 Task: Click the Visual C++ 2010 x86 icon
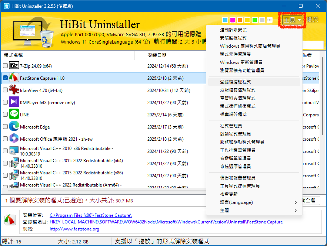[14, 151]
